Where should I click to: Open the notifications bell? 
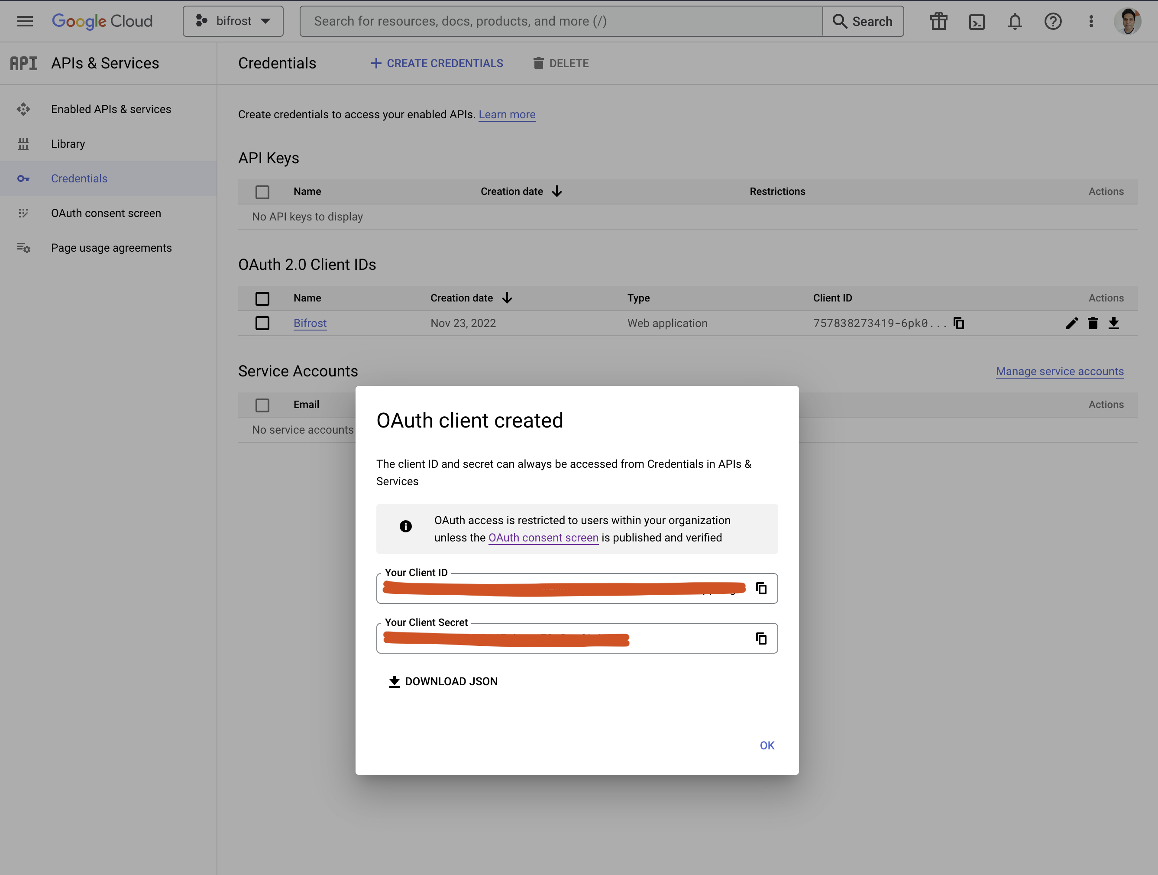tap(1015, 22)
